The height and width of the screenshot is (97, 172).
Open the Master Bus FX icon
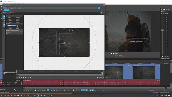click(162, 14)
